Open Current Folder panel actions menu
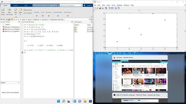 coord(19,22)
